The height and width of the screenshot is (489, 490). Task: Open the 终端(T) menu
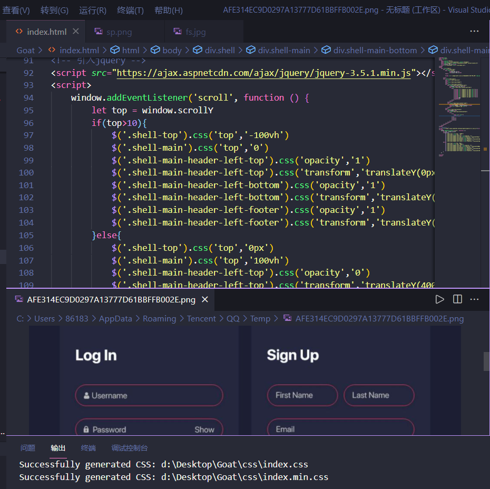pyautogui.click(x=130, y=10)
